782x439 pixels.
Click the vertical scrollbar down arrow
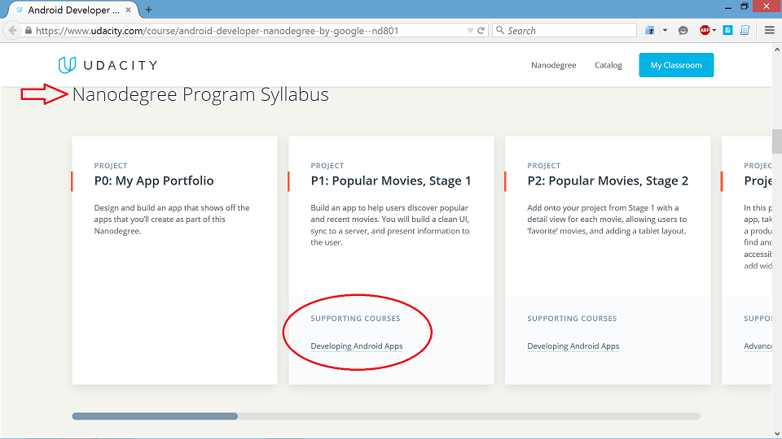[776, 433]
